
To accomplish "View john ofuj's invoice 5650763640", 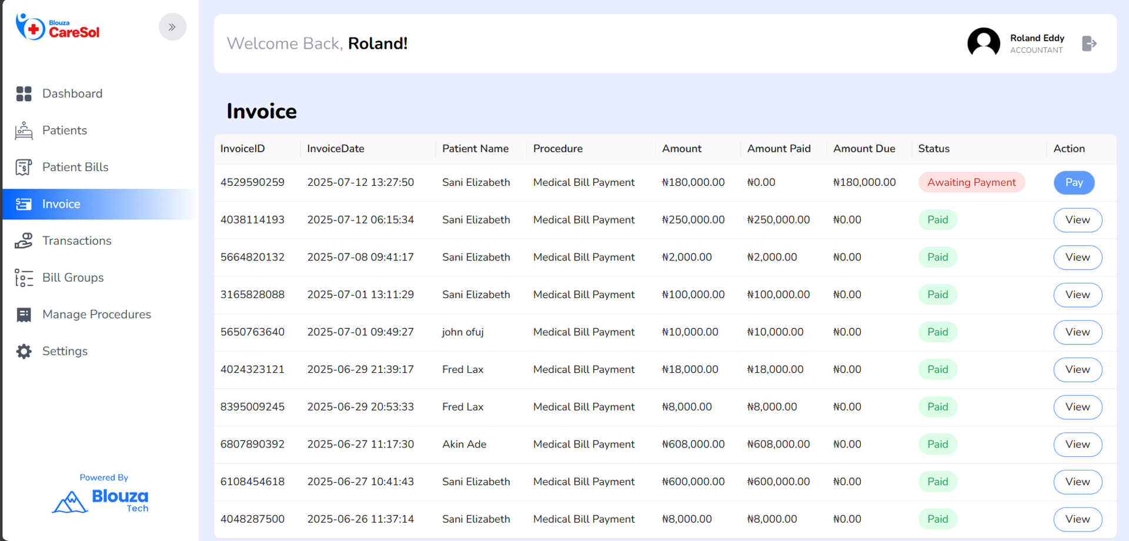I will 1077,332.
